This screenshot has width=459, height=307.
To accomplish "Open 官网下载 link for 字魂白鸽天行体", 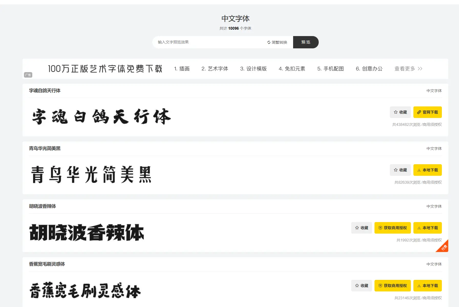I will pos(427,112).
